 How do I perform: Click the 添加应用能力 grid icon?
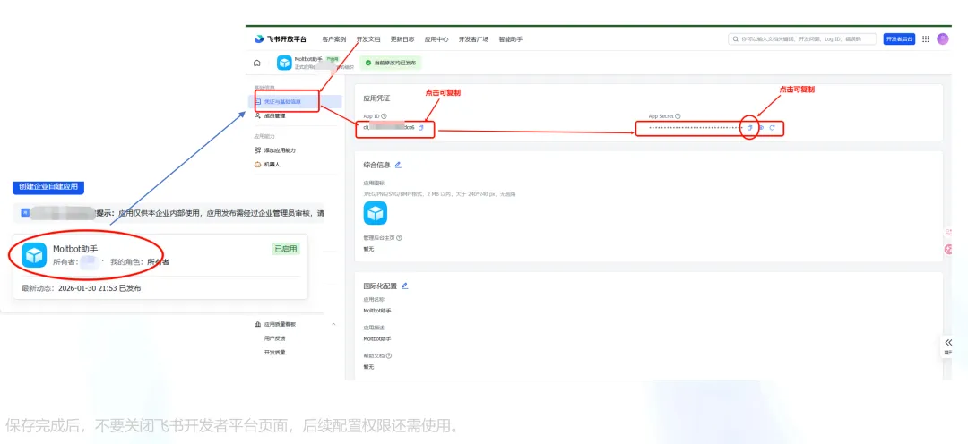click(257, 149)
